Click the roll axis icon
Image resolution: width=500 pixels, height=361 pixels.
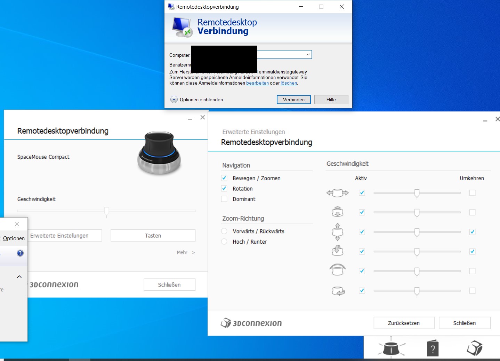(338, 270)
